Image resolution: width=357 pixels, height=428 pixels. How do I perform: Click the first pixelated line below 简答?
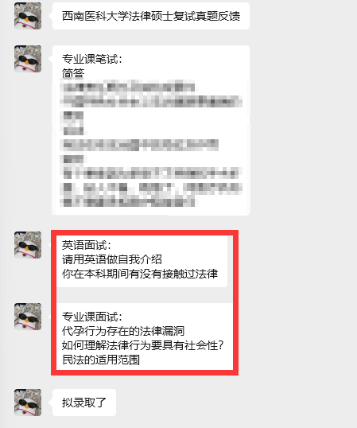point(128,88)
